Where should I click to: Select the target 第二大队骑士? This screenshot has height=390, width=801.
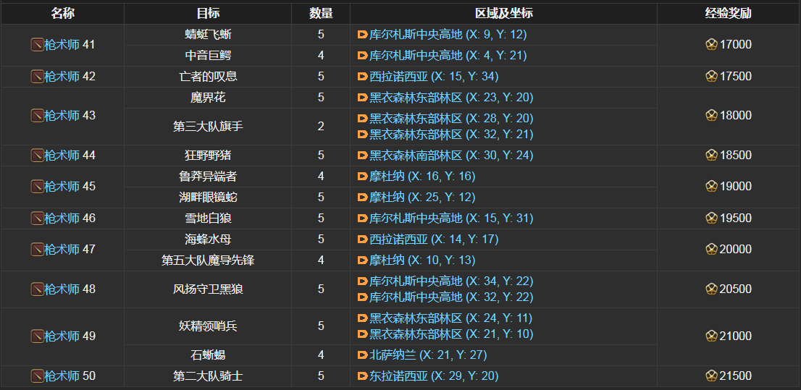pyautogui.click(x=208, y=376)
